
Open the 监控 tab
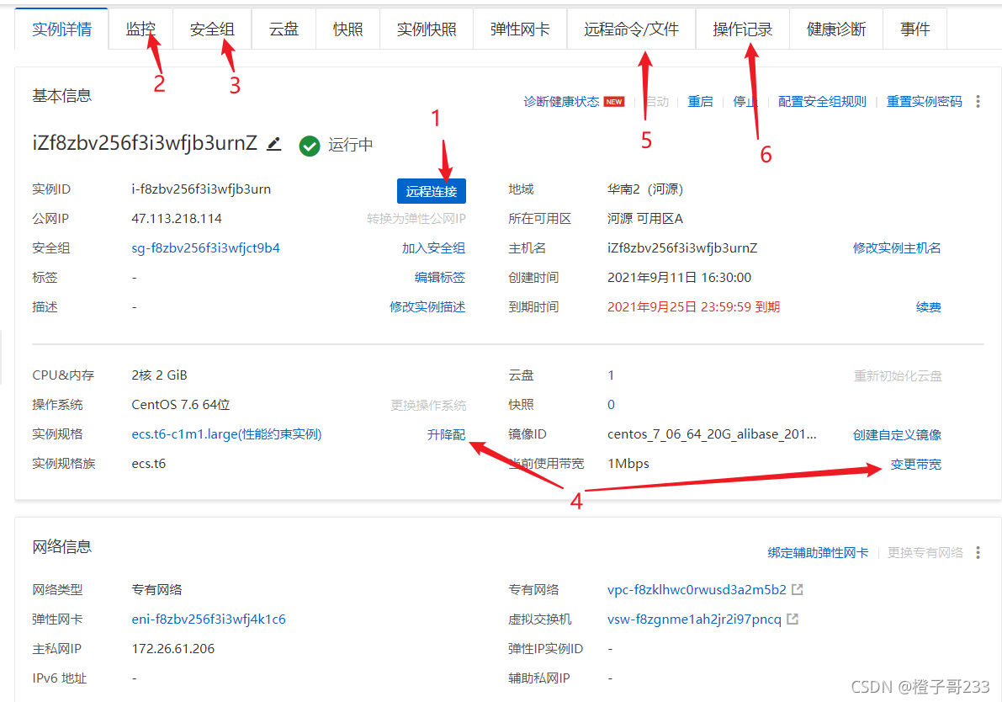tap(140, 29)
